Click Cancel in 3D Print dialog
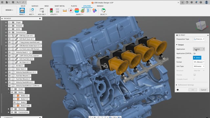 coord(203,90)
